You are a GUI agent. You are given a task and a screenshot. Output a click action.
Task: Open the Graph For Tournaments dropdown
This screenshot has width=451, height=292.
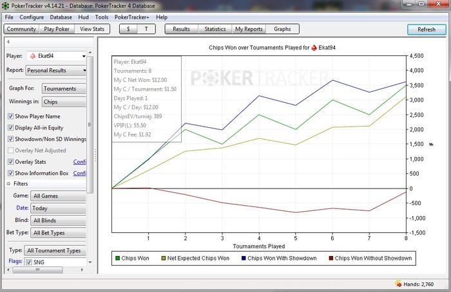(x=64, y=89)
